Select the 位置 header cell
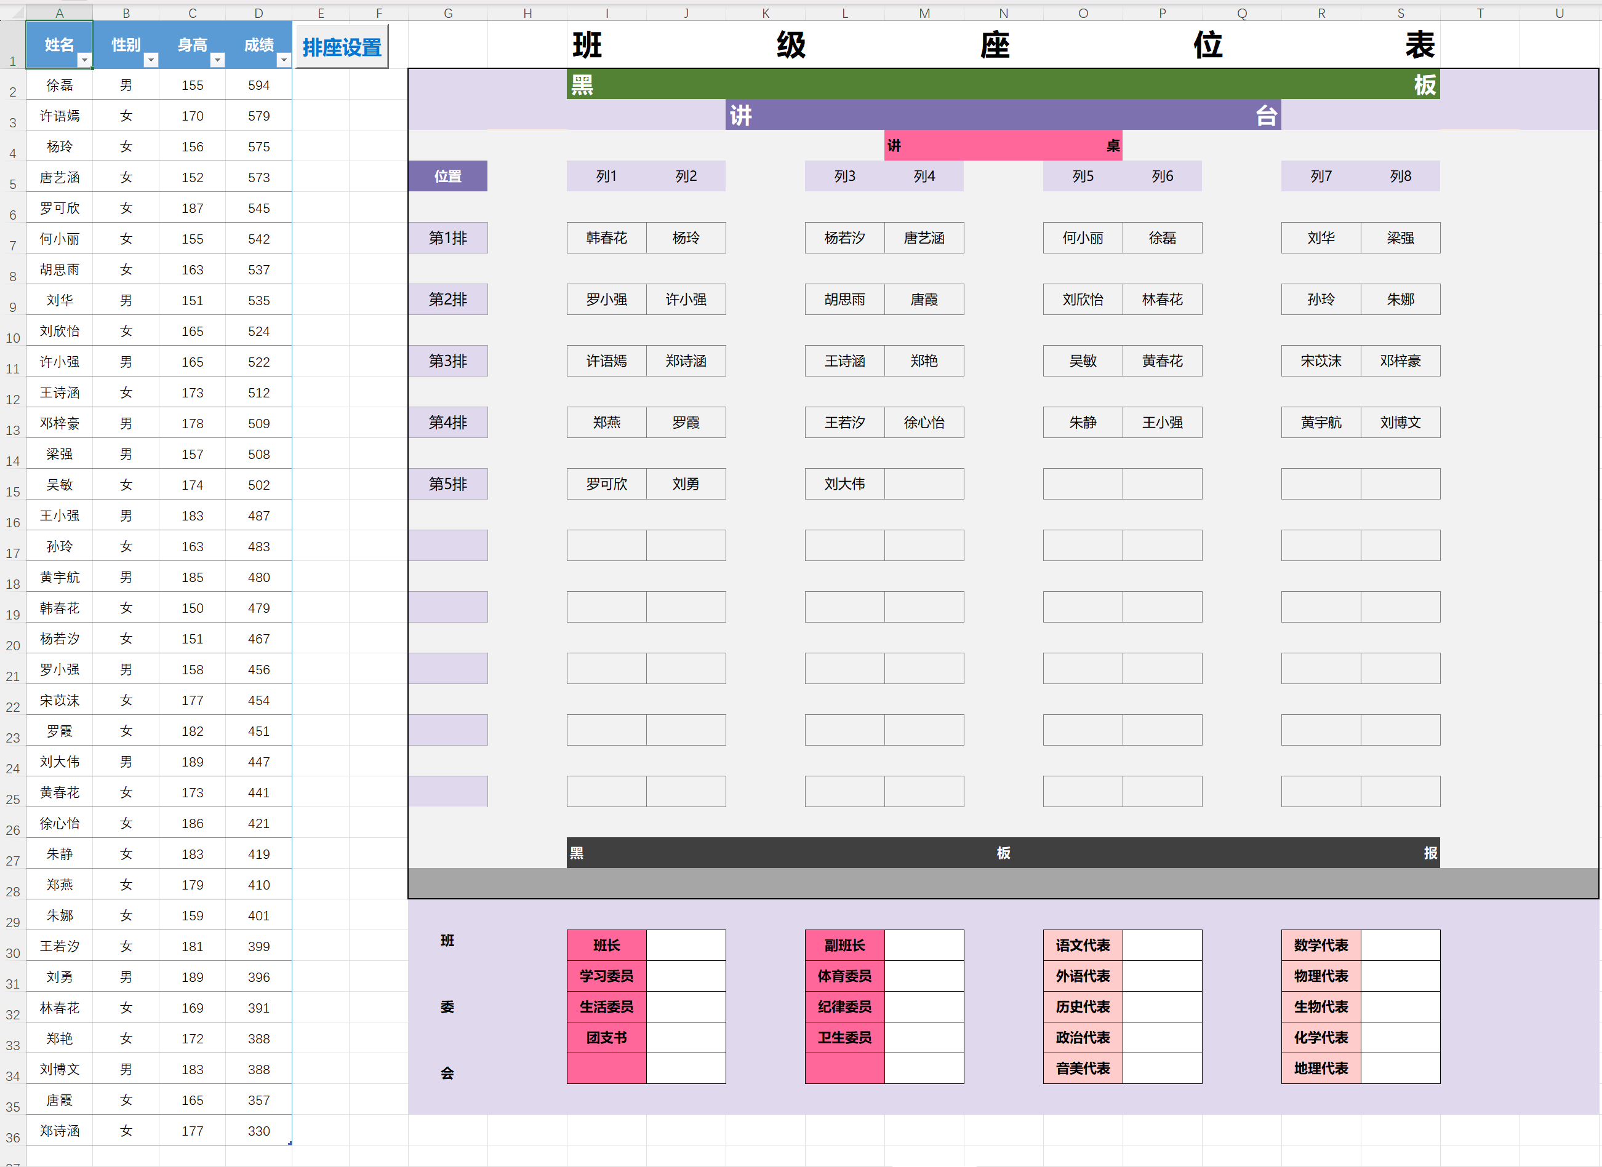Screen dimensions: 1602x1167 coord(448,176)
